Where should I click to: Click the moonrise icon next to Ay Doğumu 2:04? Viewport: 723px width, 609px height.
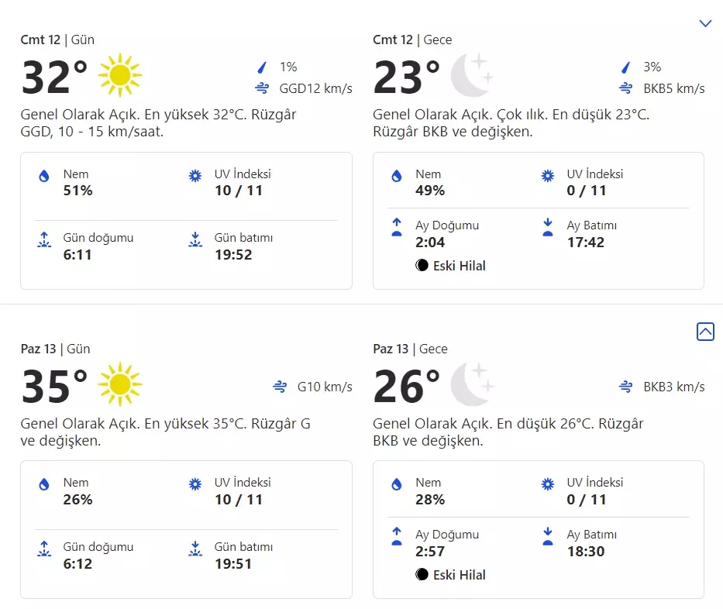click(397, 227)
